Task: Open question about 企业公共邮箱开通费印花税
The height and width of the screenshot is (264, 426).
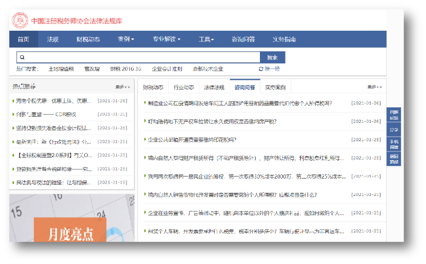Action: point(192,140)
